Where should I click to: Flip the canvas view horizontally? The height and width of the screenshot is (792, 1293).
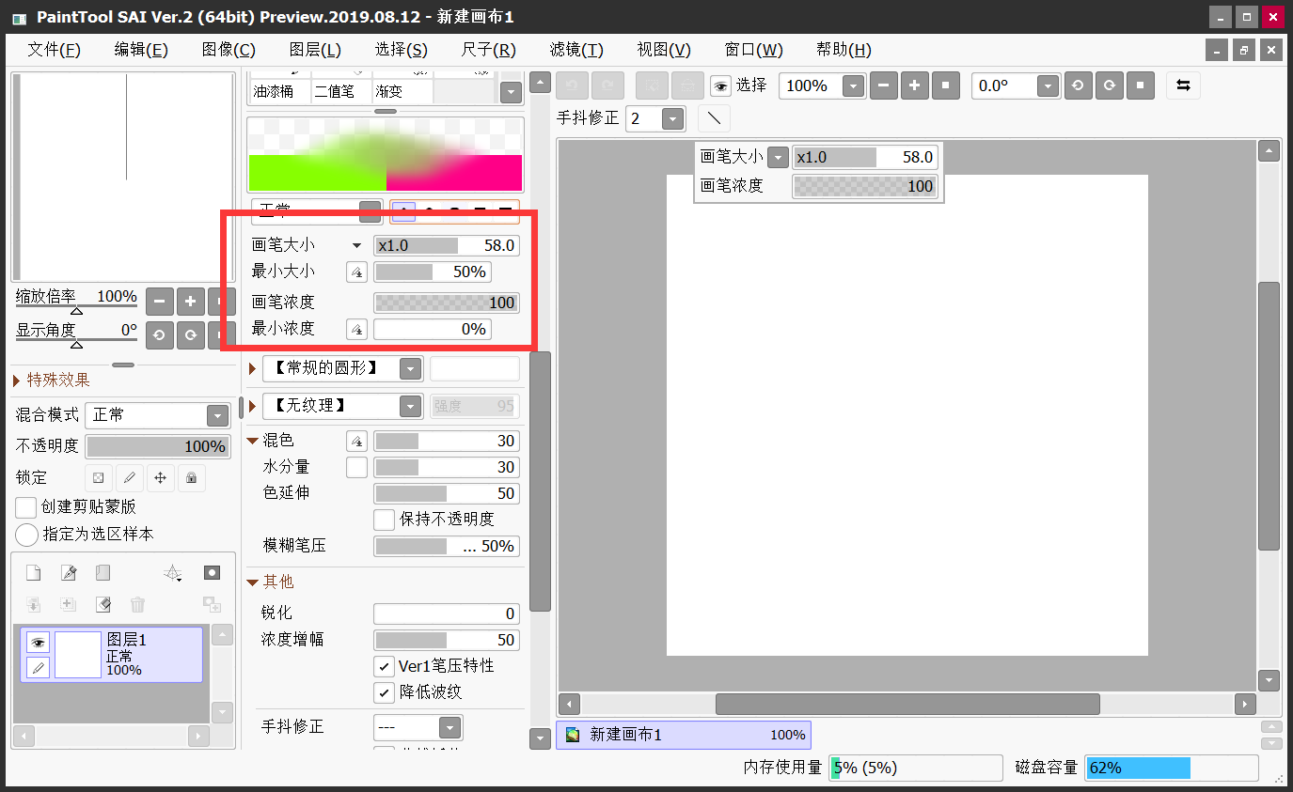tap(1184, 85)
